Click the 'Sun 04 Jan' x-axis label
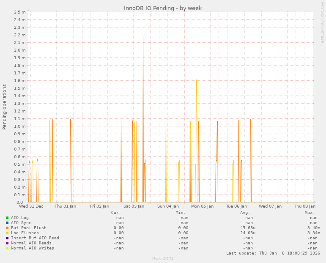Screen dimensions: 326x263 point(168,206)
